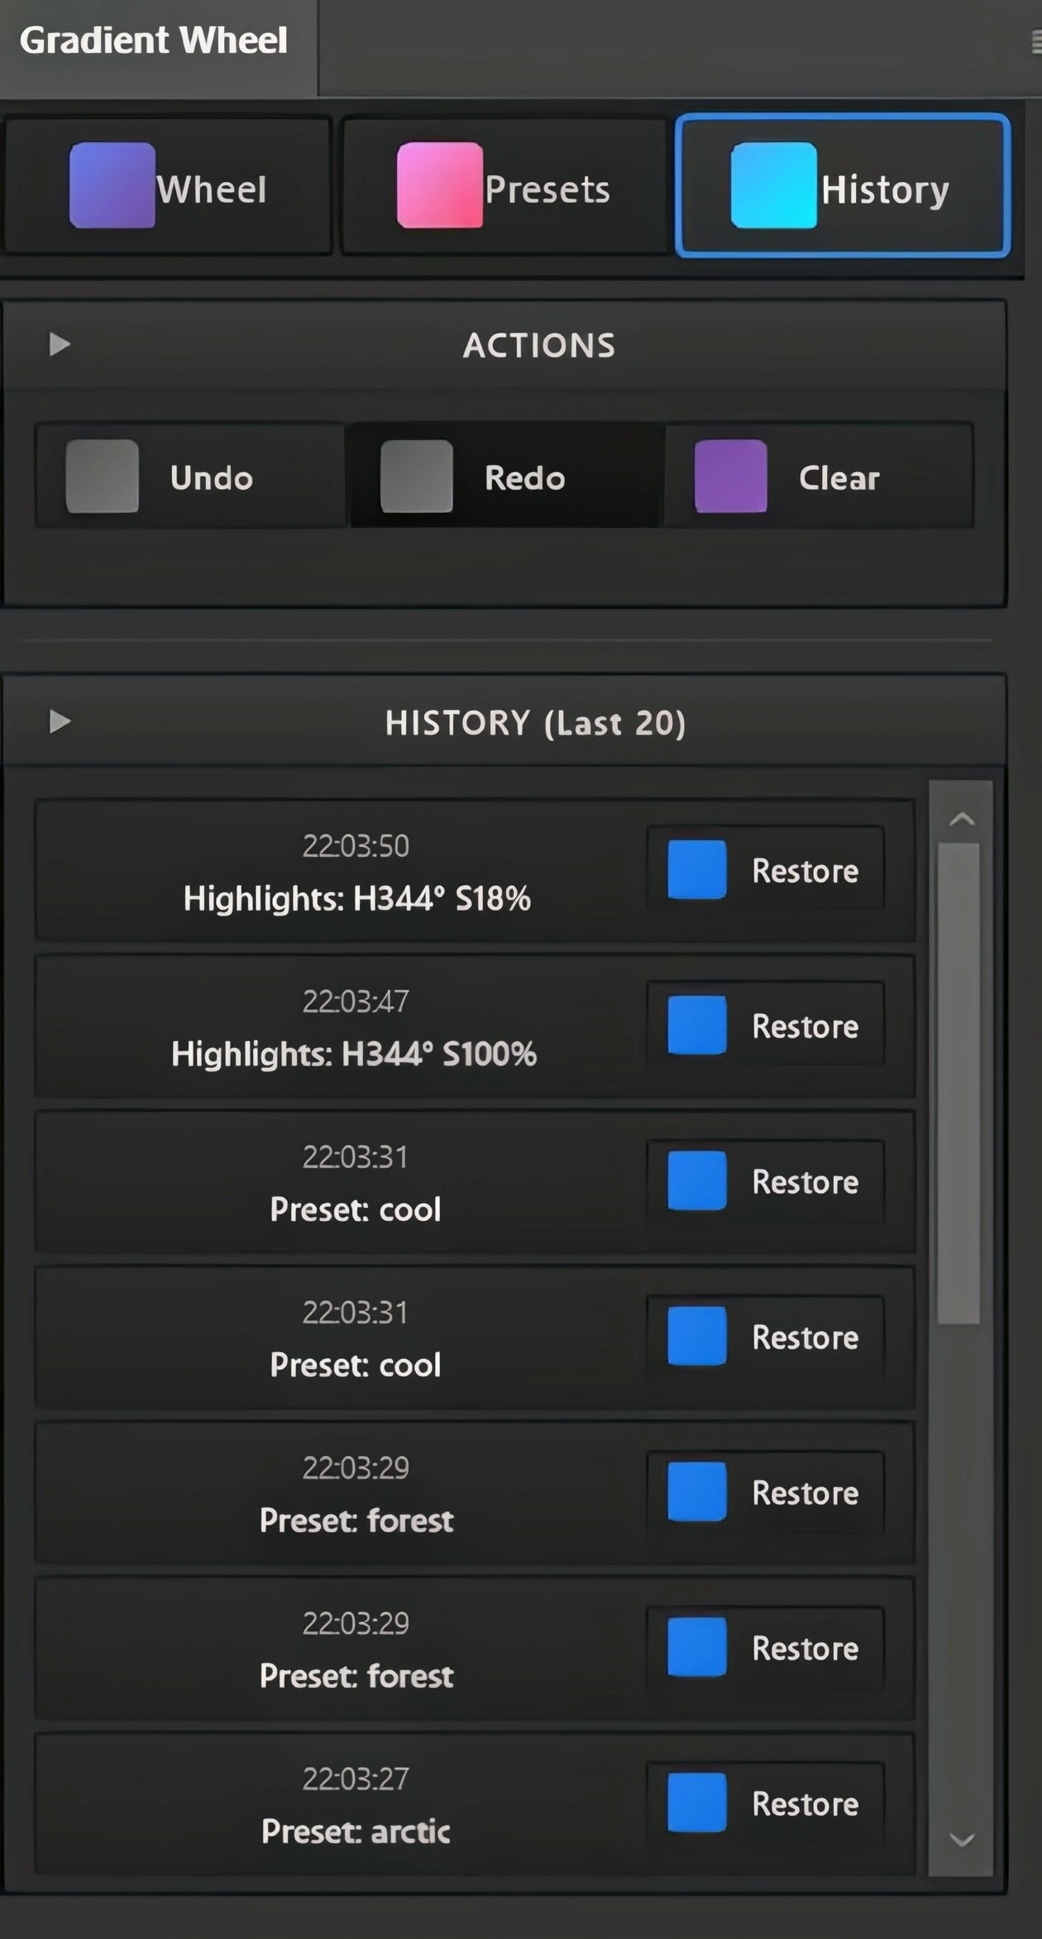Open the panel flyout menu icon
The width and height of the screenshot is (1042, 1939).
point(1035,41)
